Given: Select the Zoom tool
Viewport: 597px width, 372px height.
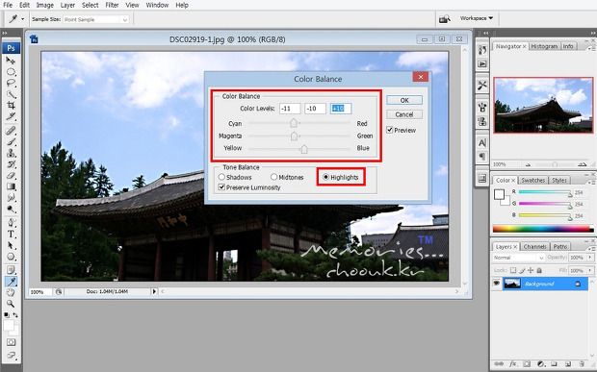Looking at the screenshot, I should [x=11, y=303].
